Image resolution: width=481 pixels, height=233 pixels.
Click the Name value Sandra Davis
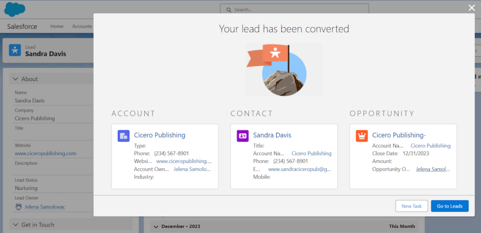(x=30, y=101)
